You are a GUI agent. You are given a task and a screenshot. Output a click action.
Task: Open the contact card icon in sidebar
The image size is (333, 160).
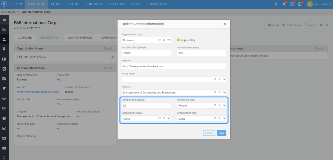(4, 59)
